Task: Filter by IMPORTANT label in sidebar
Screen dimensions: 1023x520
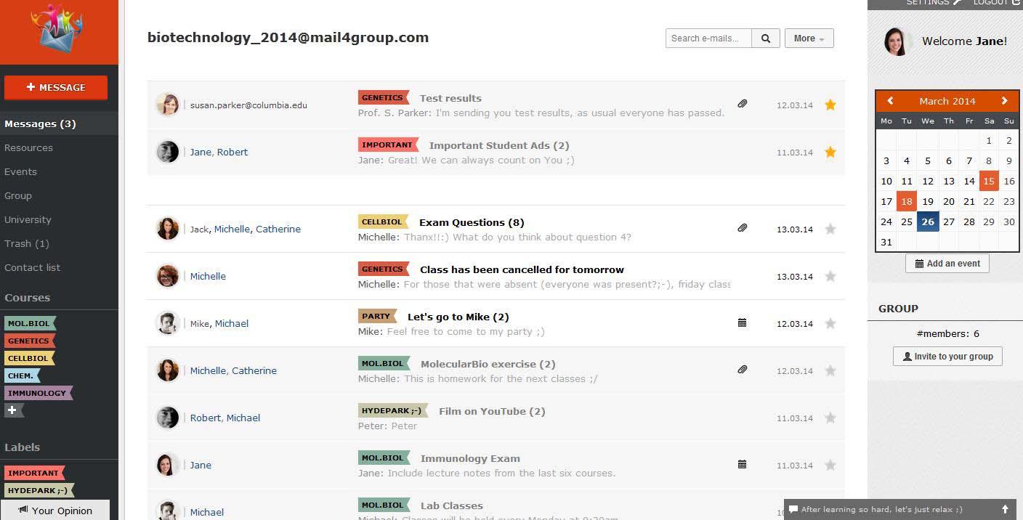Action: pyautogui.click(x=34, y=473)
